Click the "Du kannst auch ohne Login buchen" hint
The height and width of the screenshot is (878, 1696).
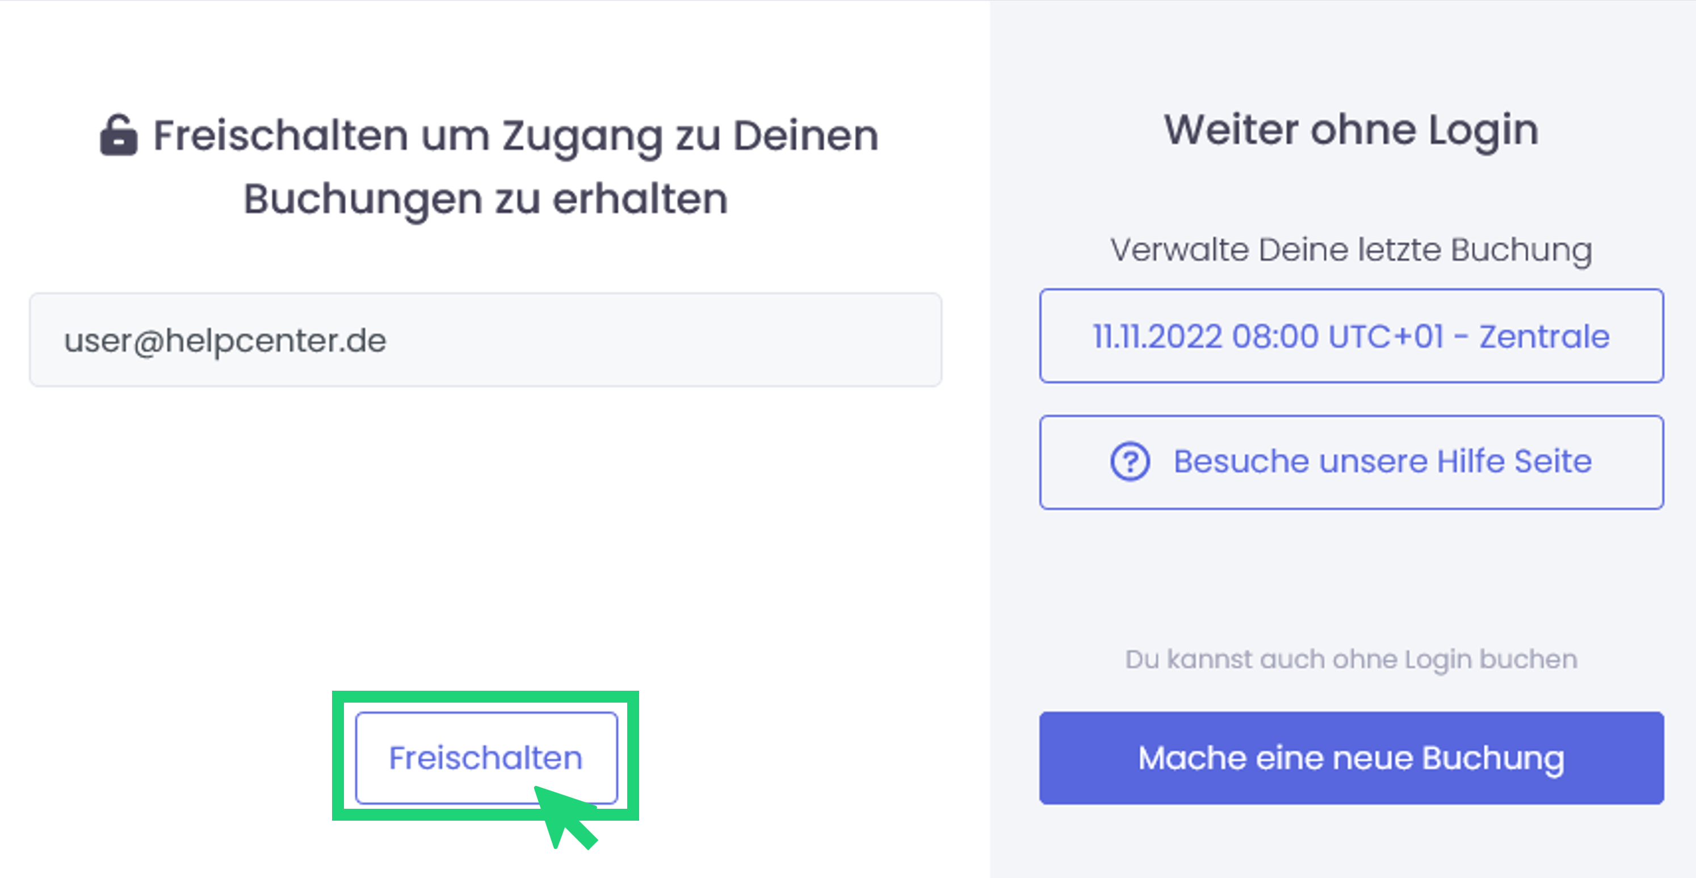1351,659
